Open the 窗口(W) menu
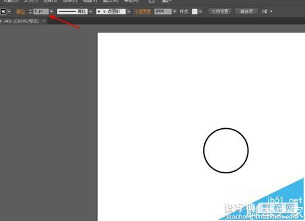305x221 pixels. (110, 1)
